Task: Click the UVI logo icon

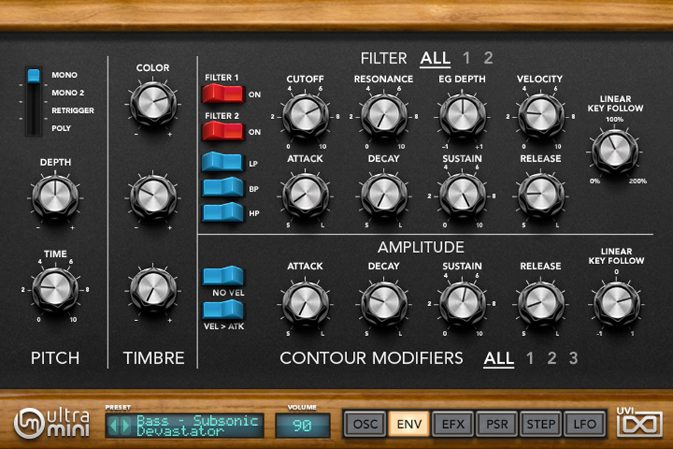Action: tap(639, 422)
